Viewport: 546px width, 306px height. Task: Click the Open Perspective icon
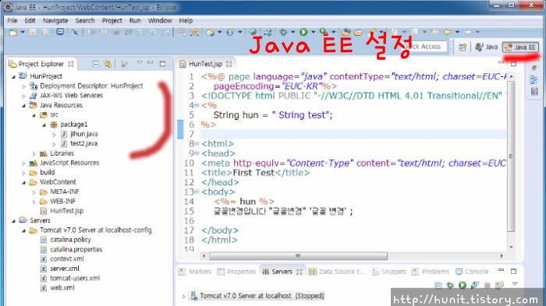463,47
